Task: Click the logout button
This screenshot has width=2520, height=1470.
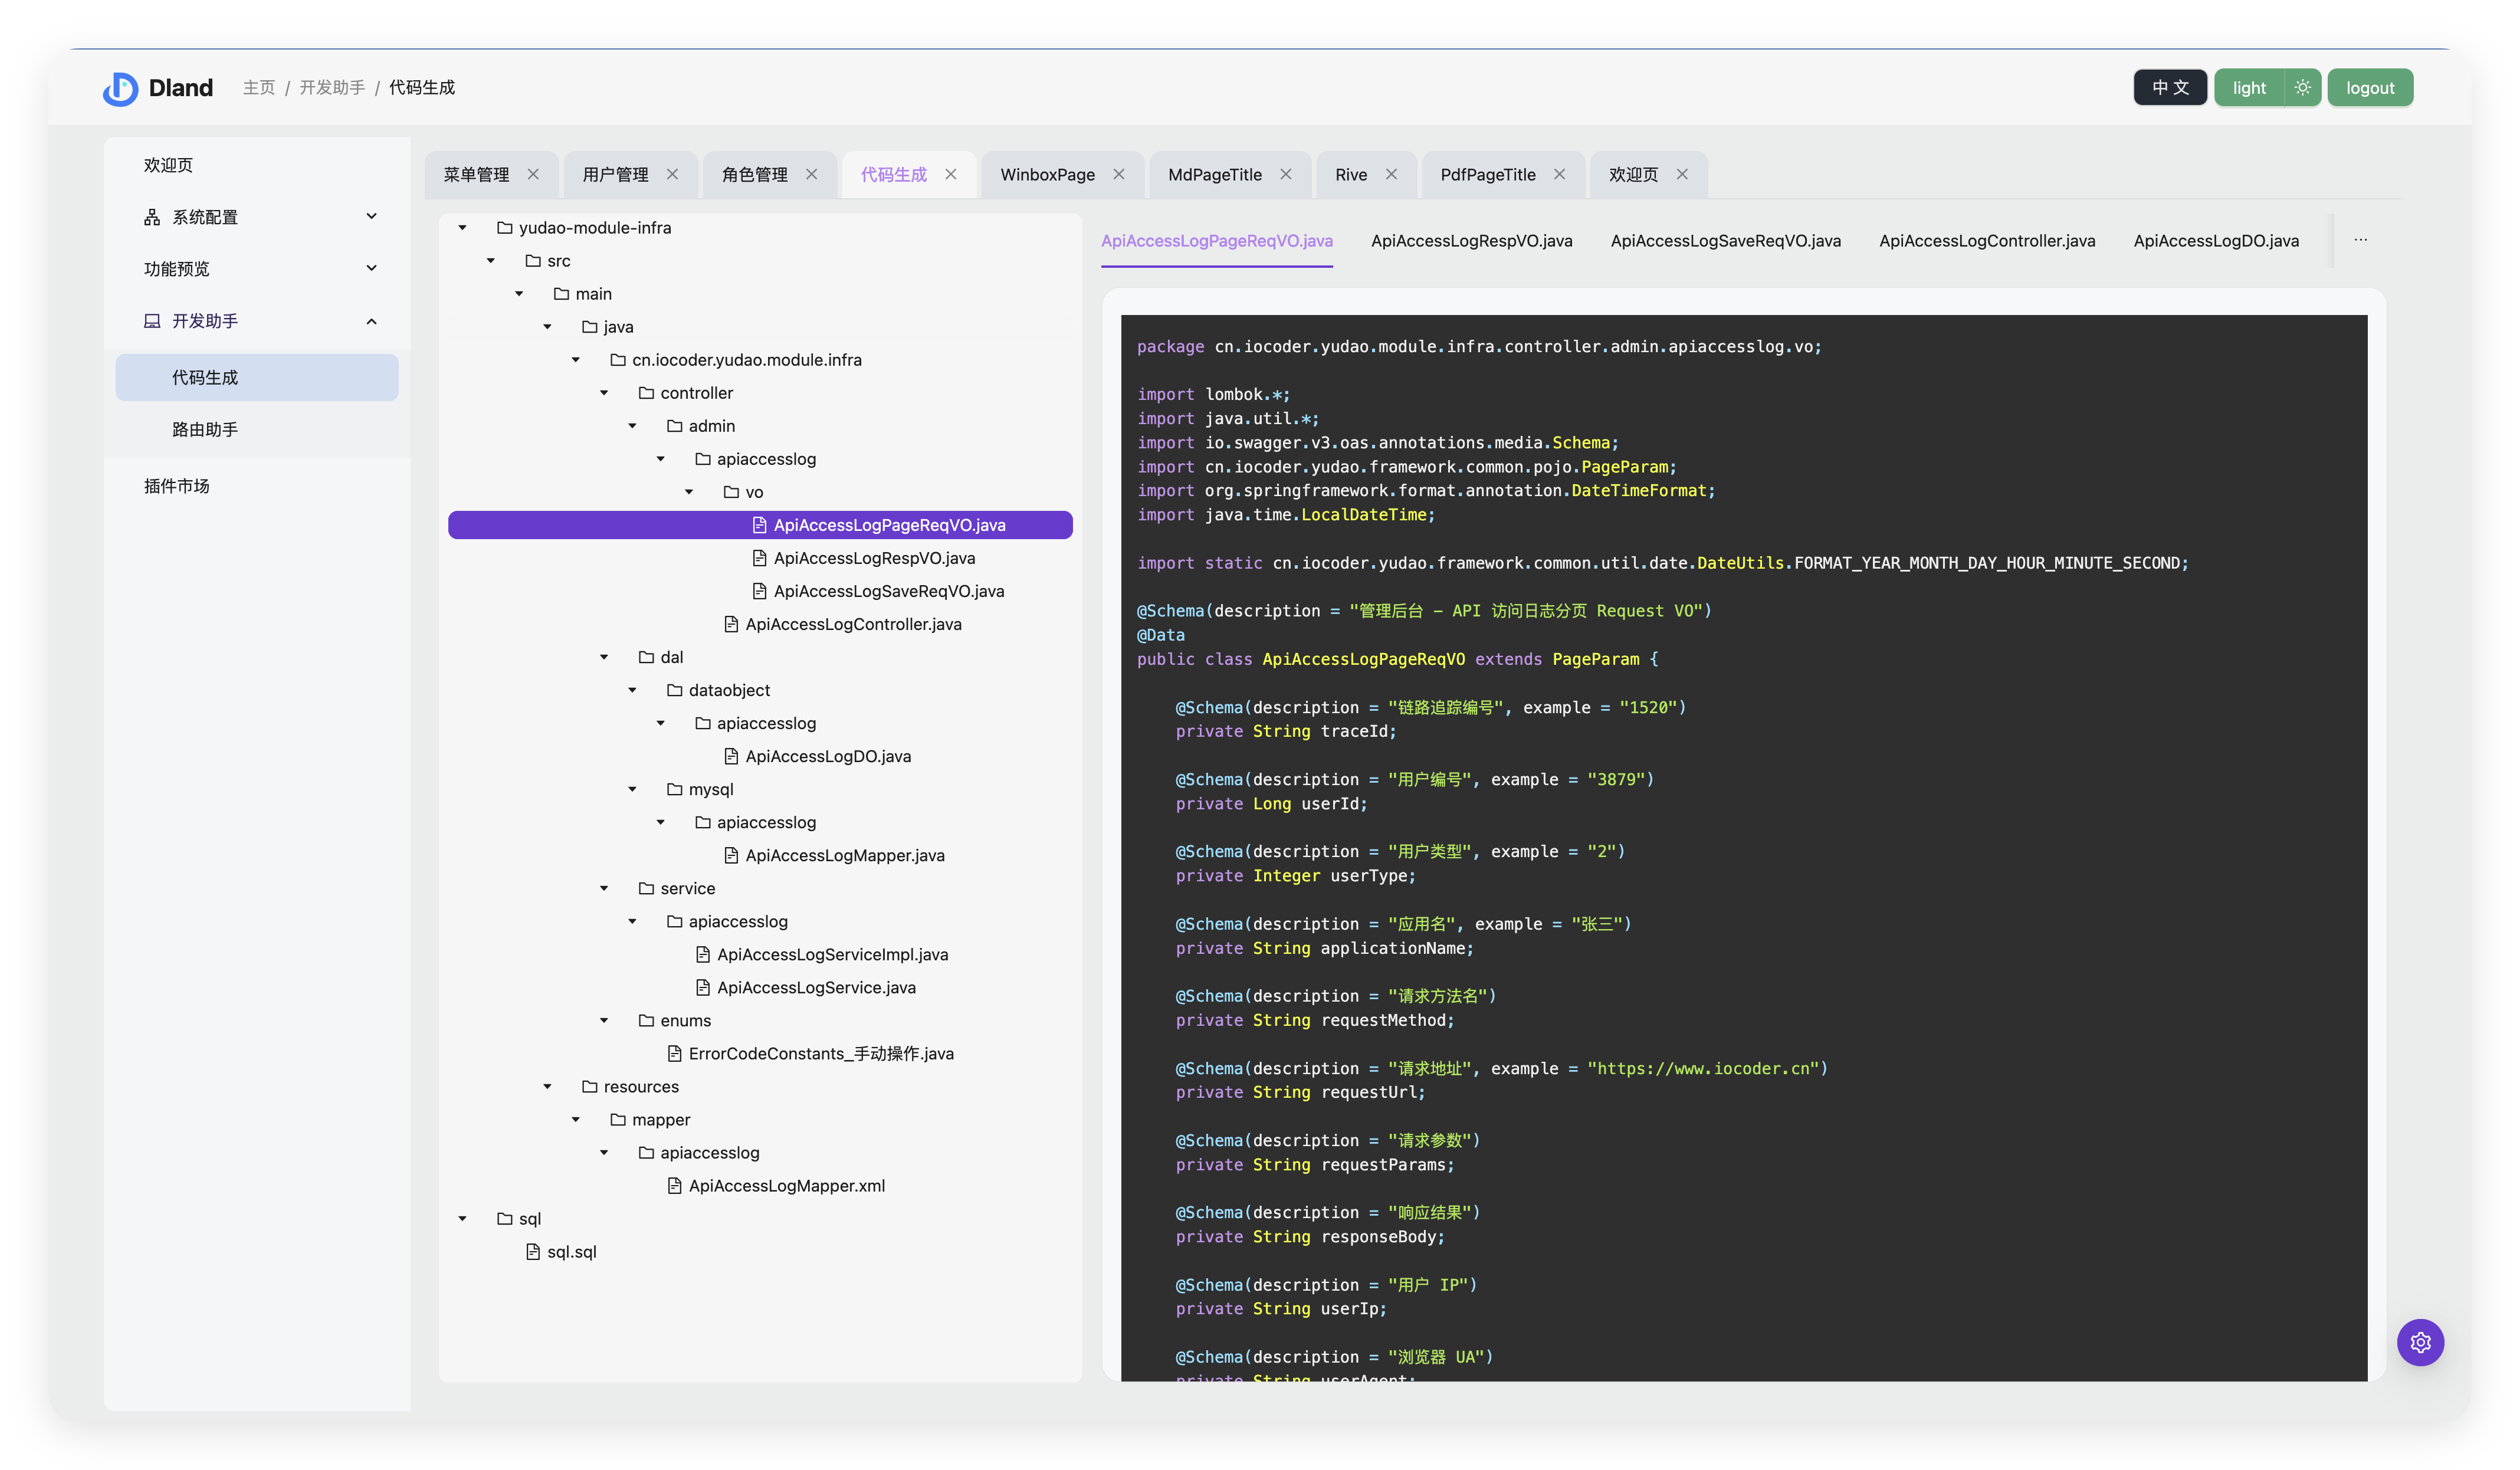Action: 2369,88
